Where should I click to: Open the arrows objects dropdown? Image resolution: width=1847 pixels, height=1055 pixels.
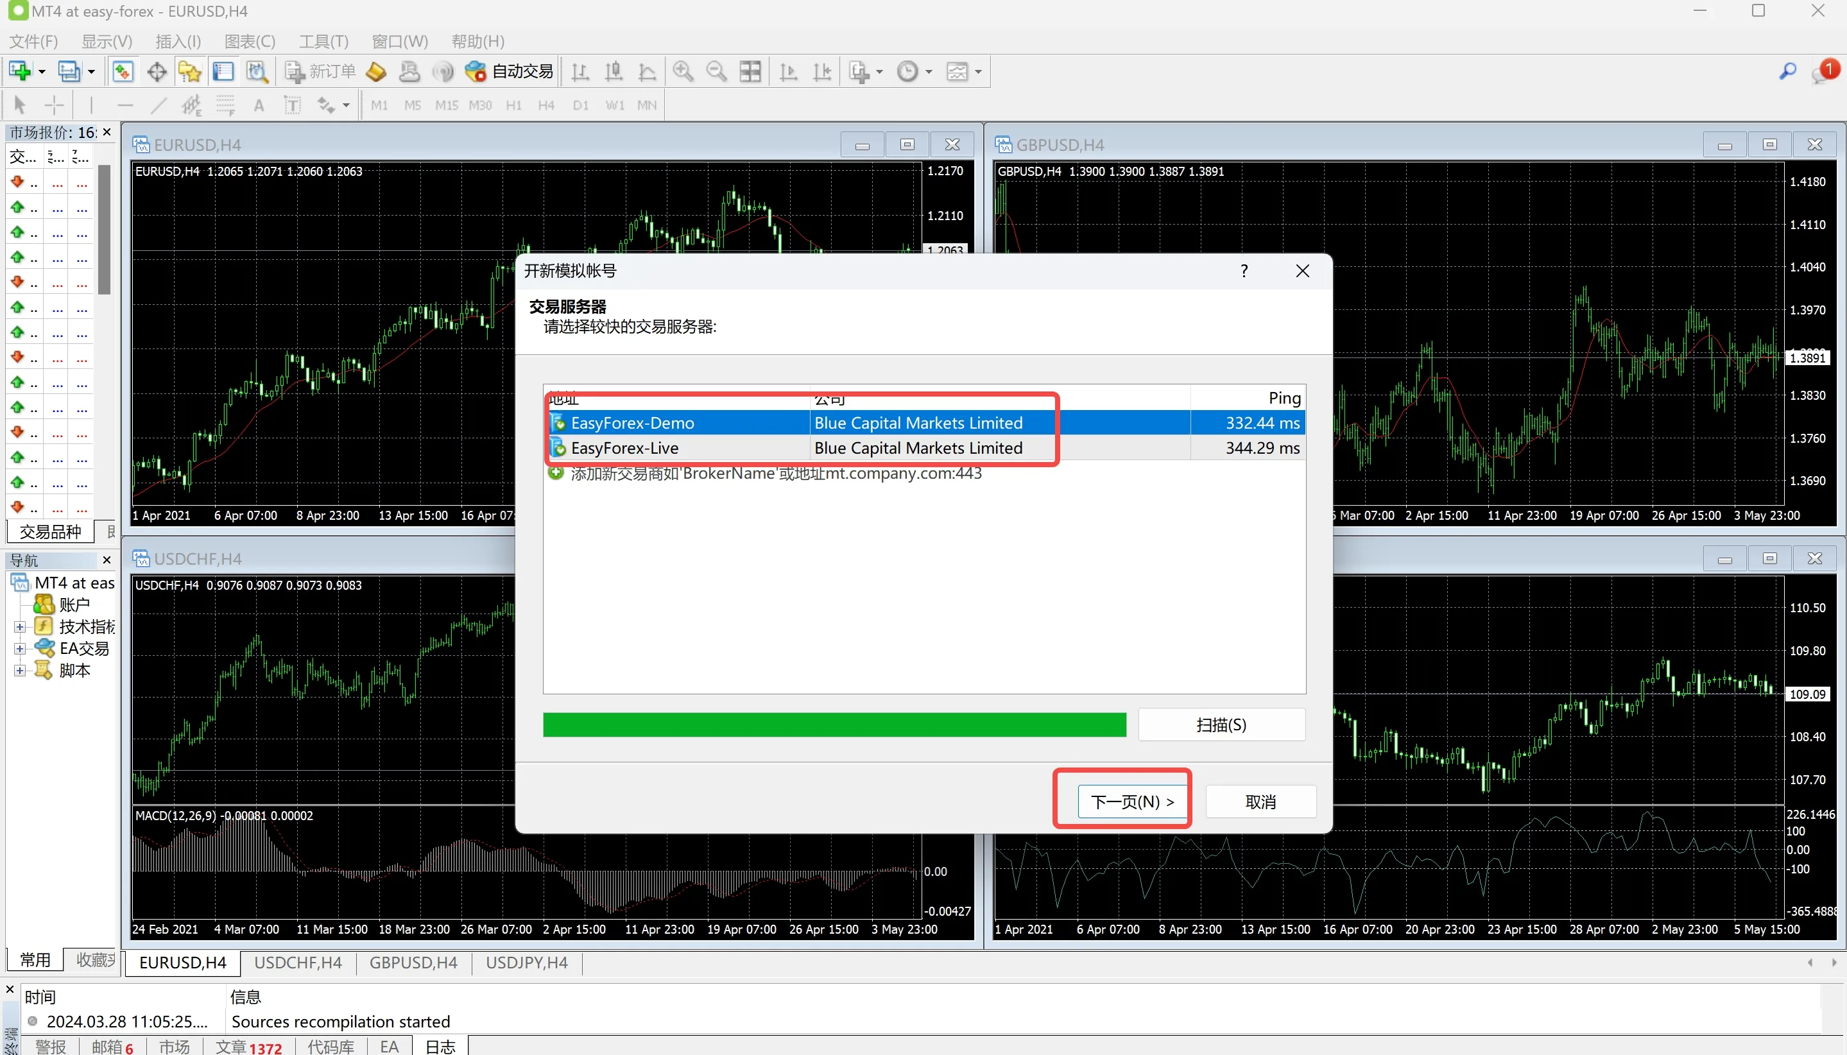(333, 106)
